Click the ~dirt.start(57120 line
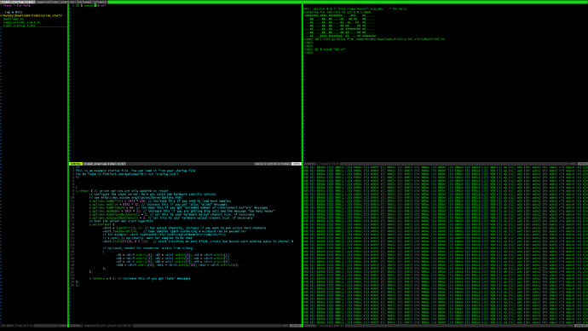This screenshot has width=588, height=331. (x=198, y=241)
